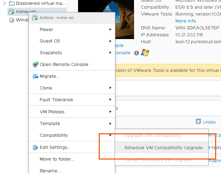Screen dimensions: 221x173
Task: Click the Windows logo guest OS icon
Action: (x=145, y=52)
